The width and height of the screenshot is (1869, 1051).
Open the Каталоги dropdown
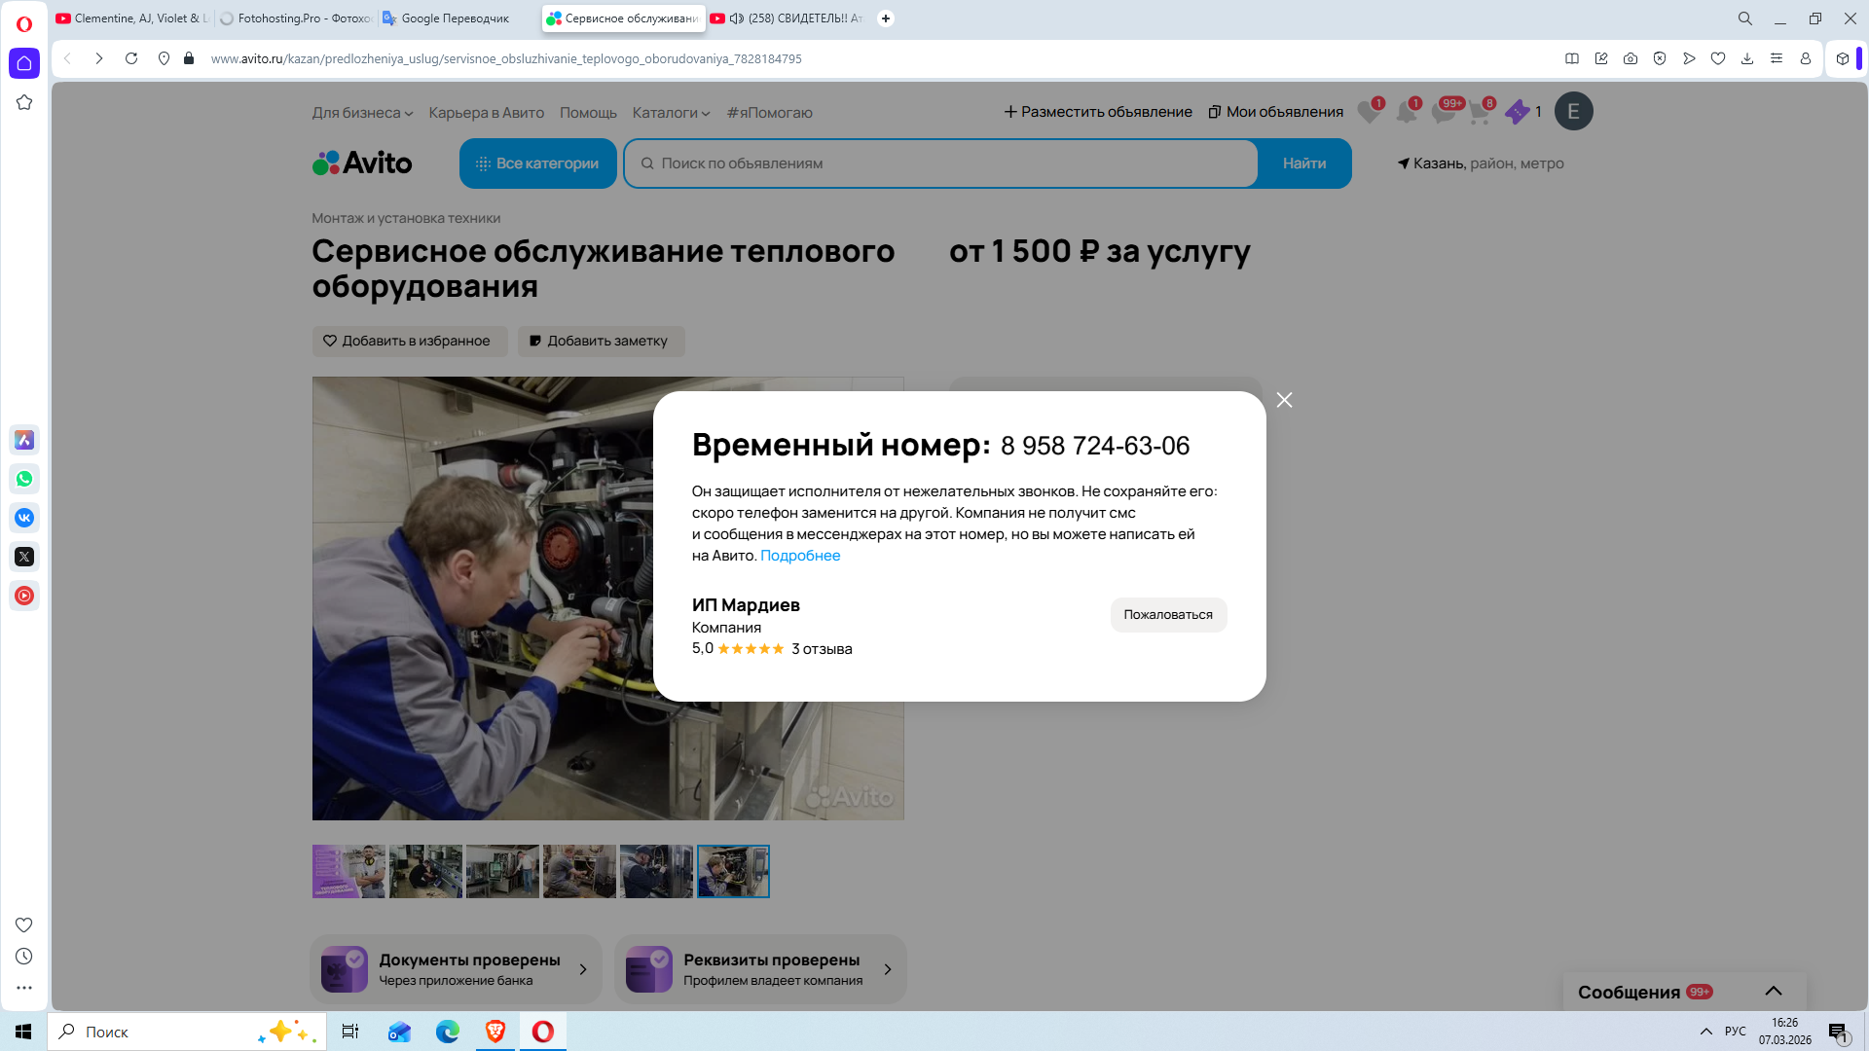(x=671, y=113)
